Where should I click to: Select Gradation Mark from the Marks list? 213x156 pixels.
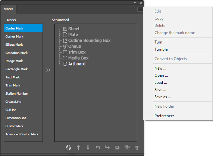click(16, 53)
